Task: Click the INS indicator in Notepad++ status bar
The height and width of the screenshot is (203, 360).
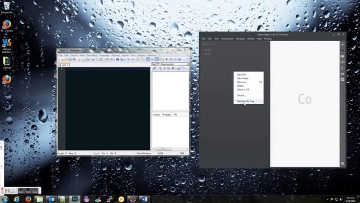Action: click(x=182, y=153)
